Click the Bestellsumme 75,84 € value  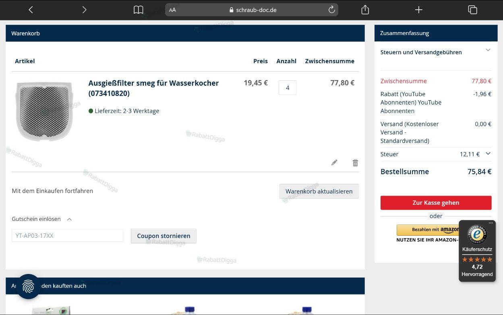479,172
